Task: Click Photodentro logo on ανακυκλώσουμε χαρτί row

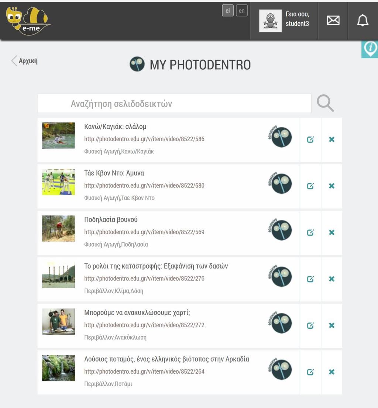Action: tap(280, 323)
